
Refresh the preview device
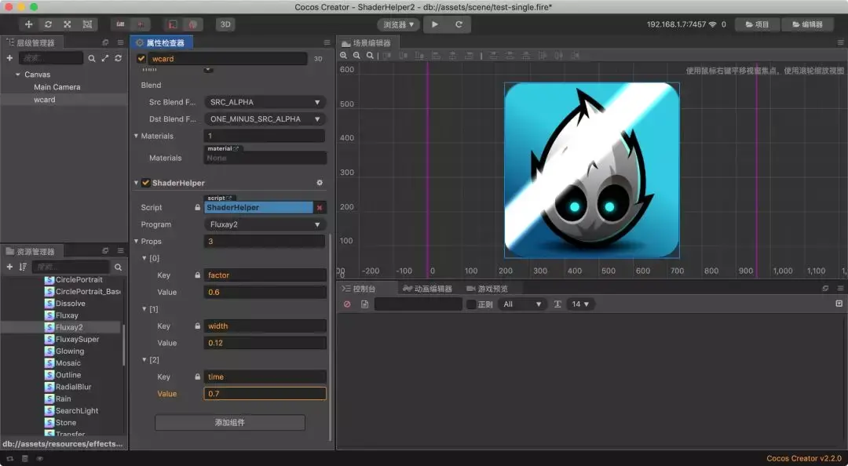(459, 24)
